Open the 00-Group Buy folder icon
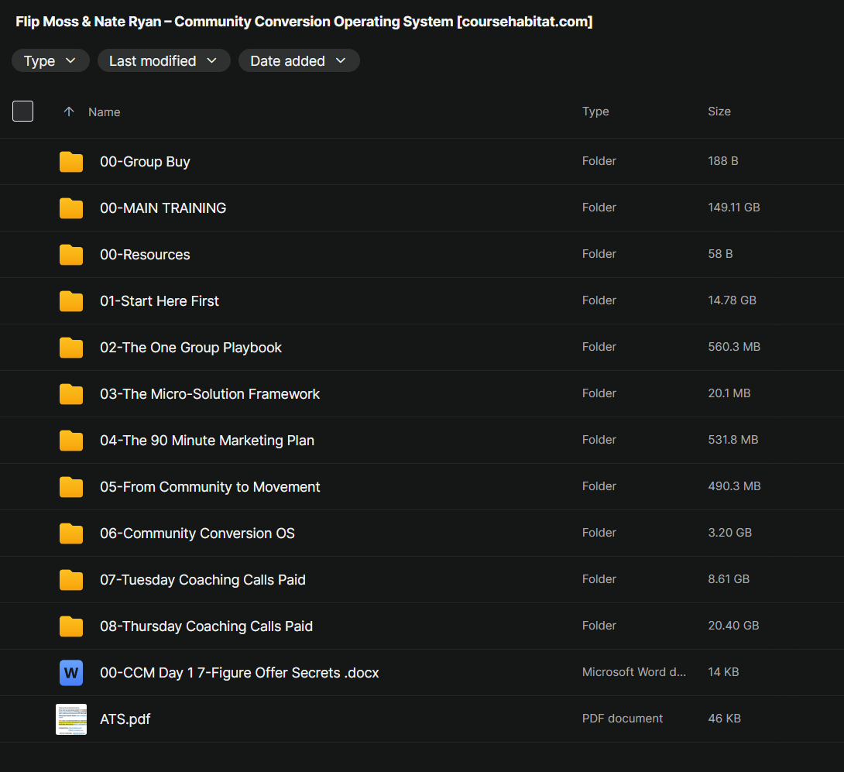 tap(71, 162)
